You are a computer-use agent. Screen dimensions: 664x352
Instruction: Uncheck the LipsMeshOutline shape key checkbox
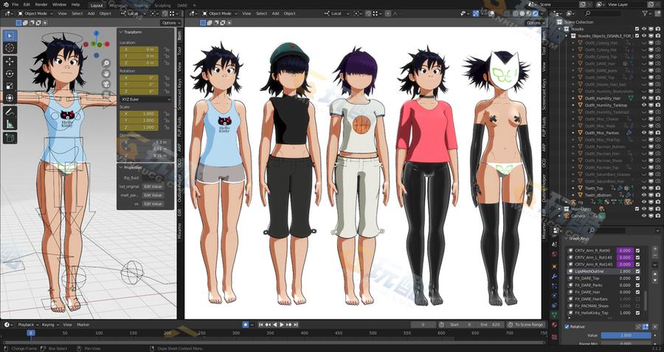click(637, 271)
